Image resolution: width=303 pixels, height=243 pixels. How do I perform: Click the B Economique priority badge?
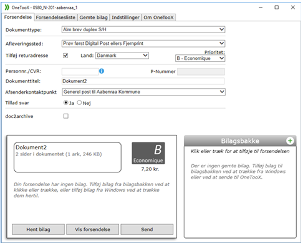148,153
